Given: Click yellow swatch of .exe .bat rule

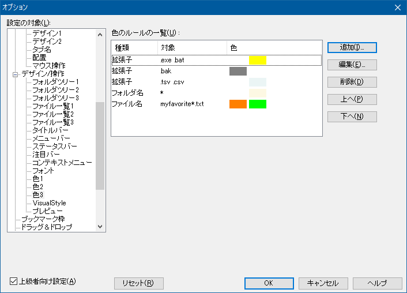Looking at the screenshot, I should pyautogui.click(x=257, y=60).
